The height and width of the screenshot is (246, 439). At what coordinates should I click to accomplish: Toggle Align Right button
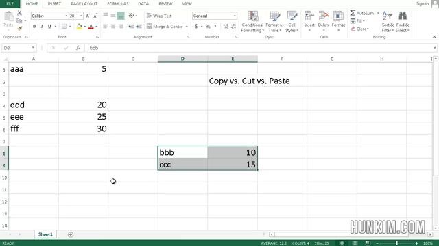click(x=121, y=27)
